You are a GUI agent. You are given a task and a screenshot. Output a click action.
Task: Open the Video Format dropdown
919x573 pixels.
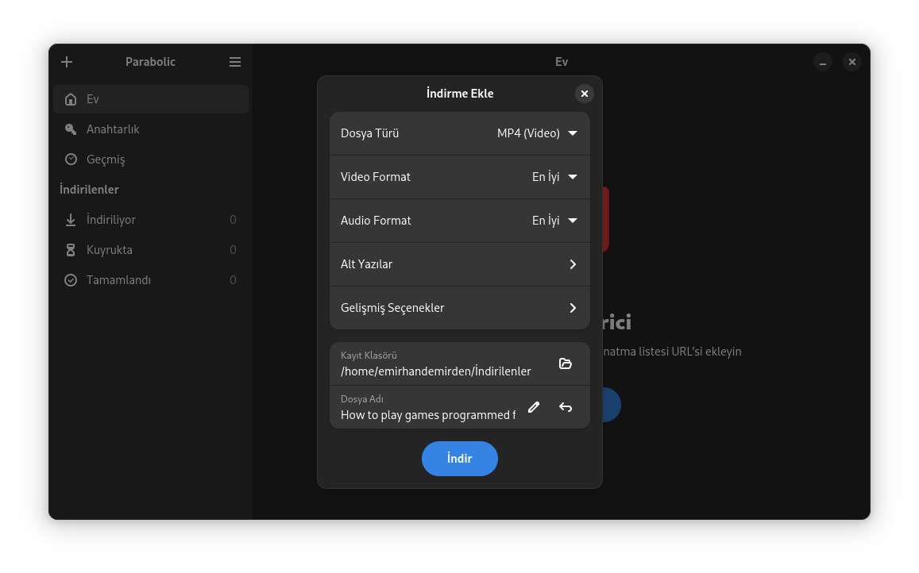tap(554, 177)
